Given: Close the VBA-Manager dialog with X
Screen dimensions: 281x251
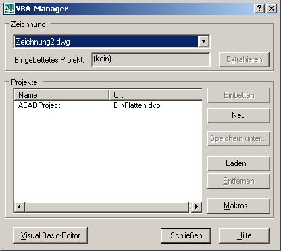Looking at the screenshot, I should [x=272, y=9].
